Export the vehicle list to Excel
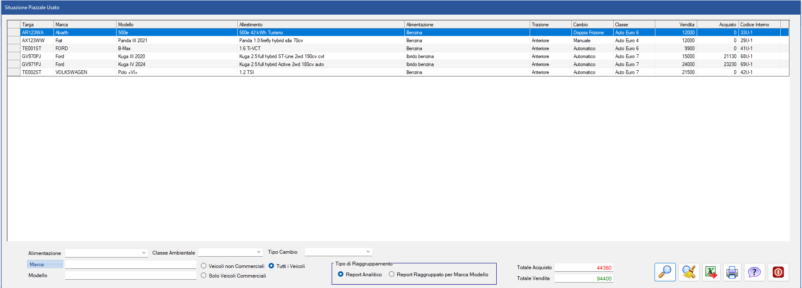 pos(711,272)
